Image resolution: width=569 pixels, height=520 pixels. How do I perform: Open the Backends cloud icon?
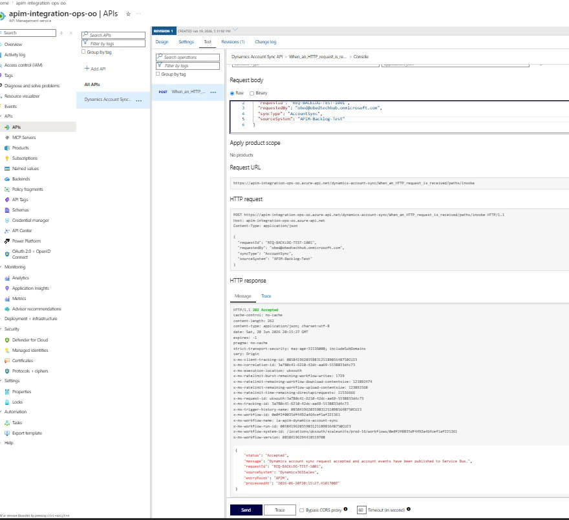(x=7, y=179)
